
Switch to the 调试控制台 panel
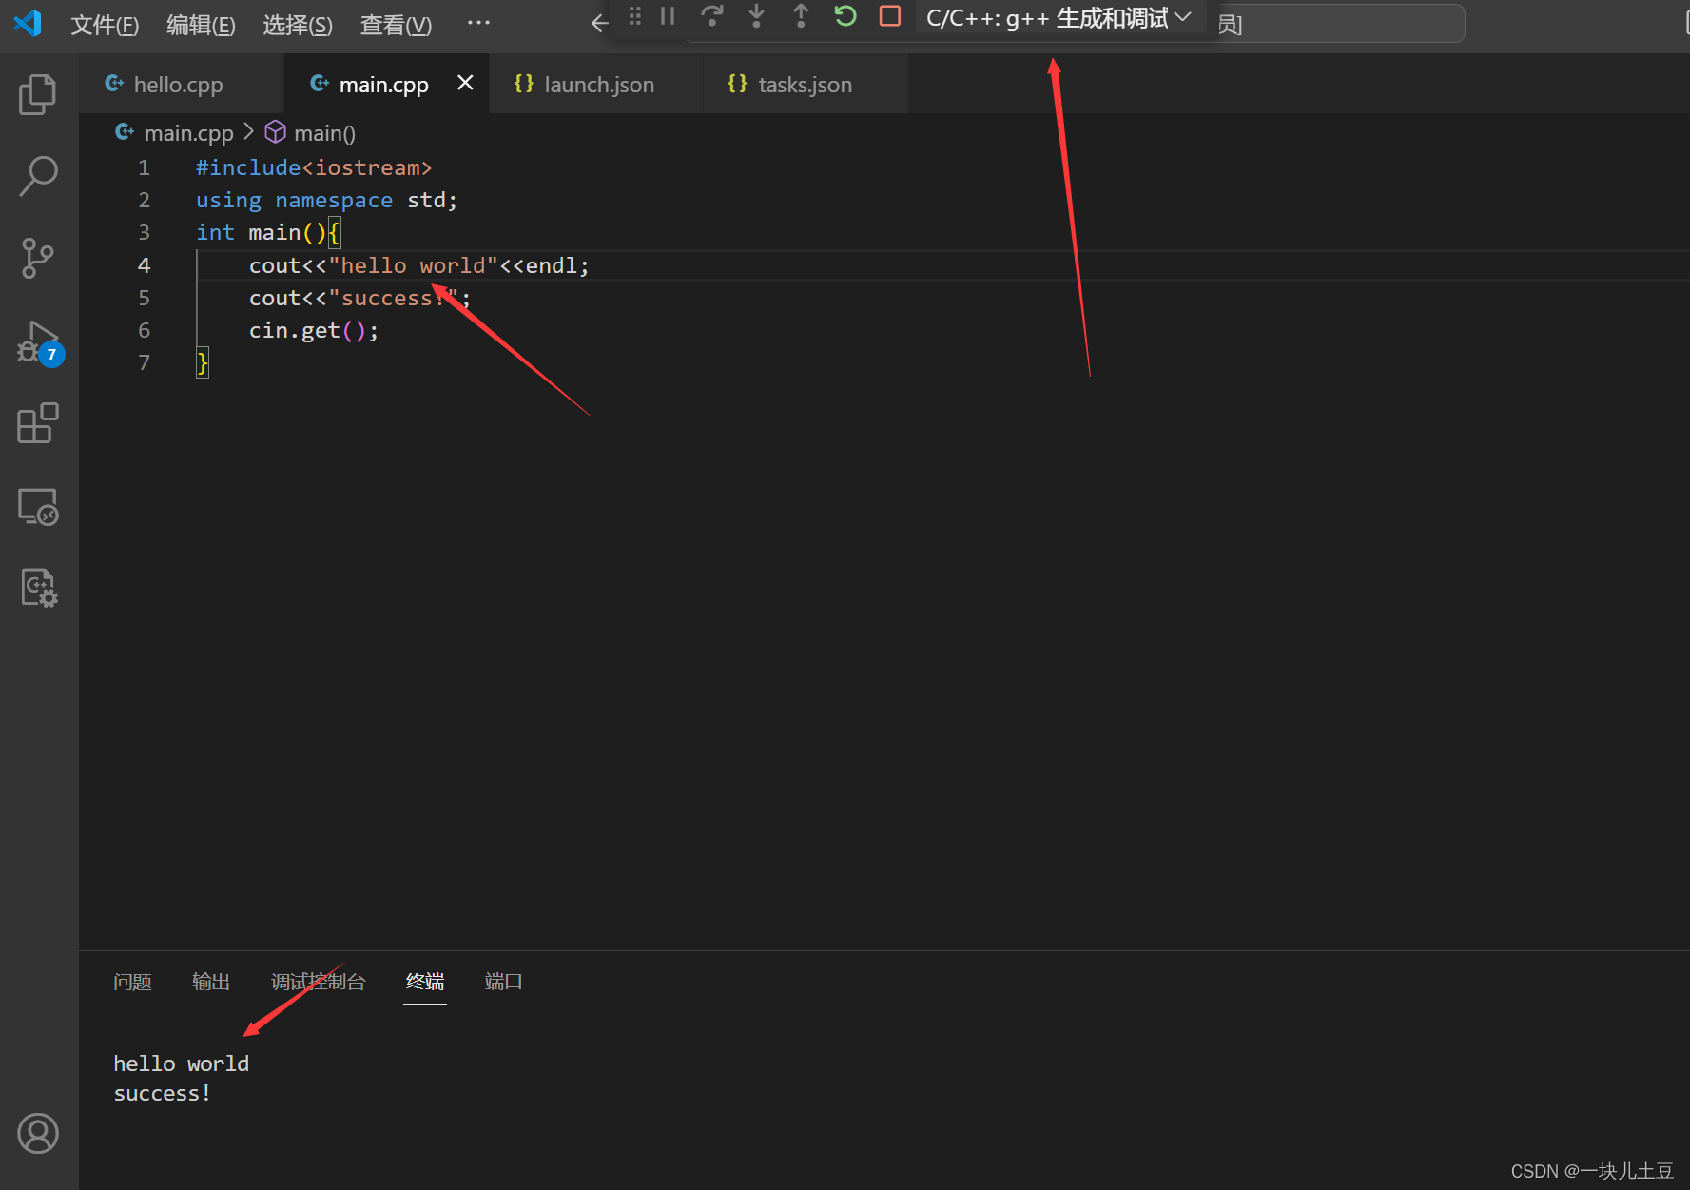point(319,982)
